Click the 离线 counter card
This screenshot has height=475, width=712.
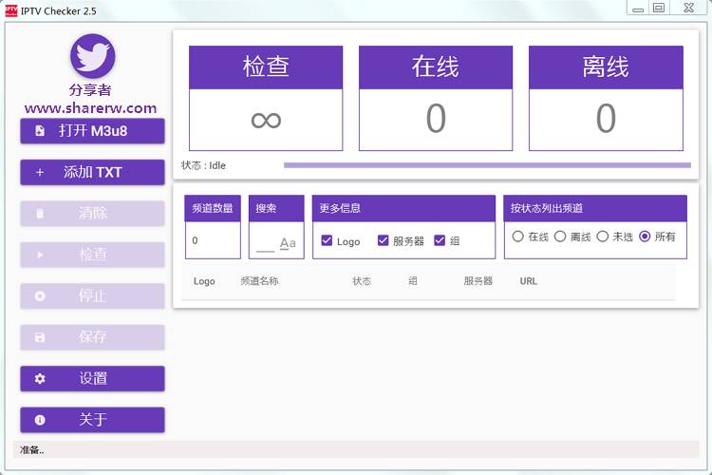click(x=606, y=98)
